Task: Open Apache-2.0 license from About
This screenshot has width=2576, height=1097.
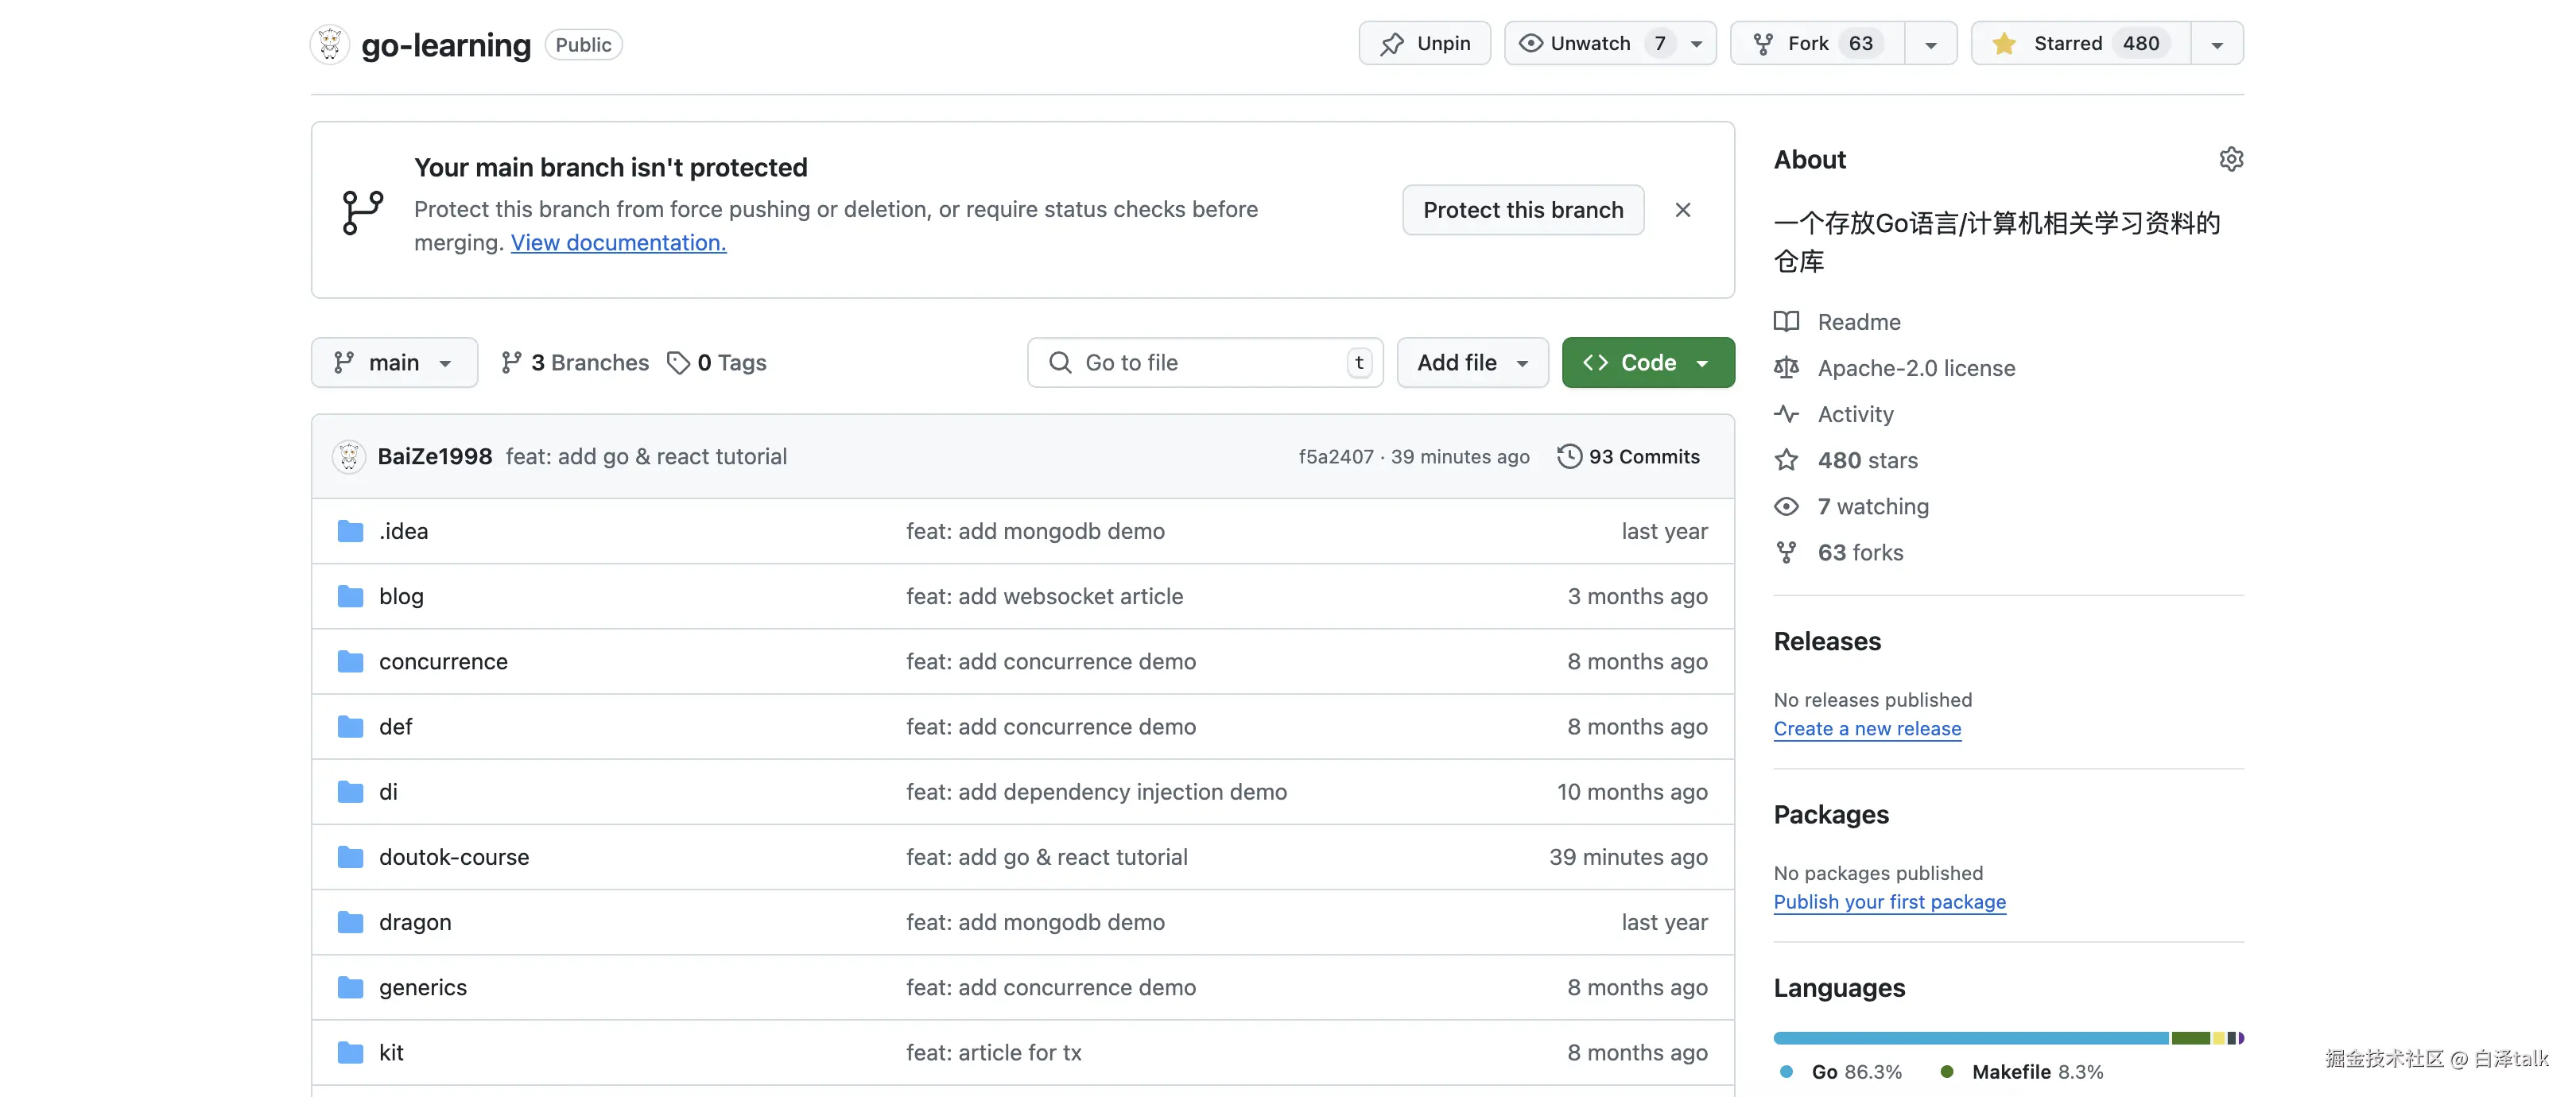Action: [1915, 368]
